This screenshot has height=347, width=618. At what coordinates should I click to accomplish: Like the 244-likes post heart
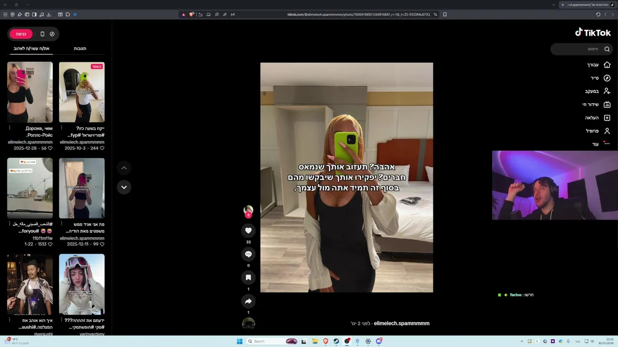[102, 148]
